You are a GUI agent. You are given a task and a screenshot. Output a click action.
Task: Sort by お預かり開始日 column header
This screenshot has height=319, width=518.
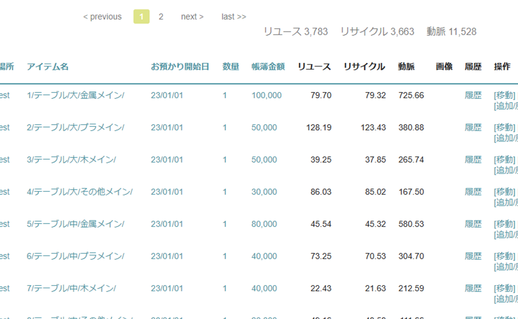click(x=180, y=67)
